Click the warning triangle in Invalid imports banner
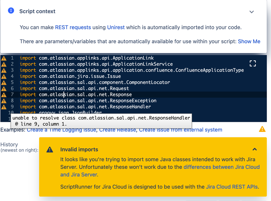 [x=50, y=149]
